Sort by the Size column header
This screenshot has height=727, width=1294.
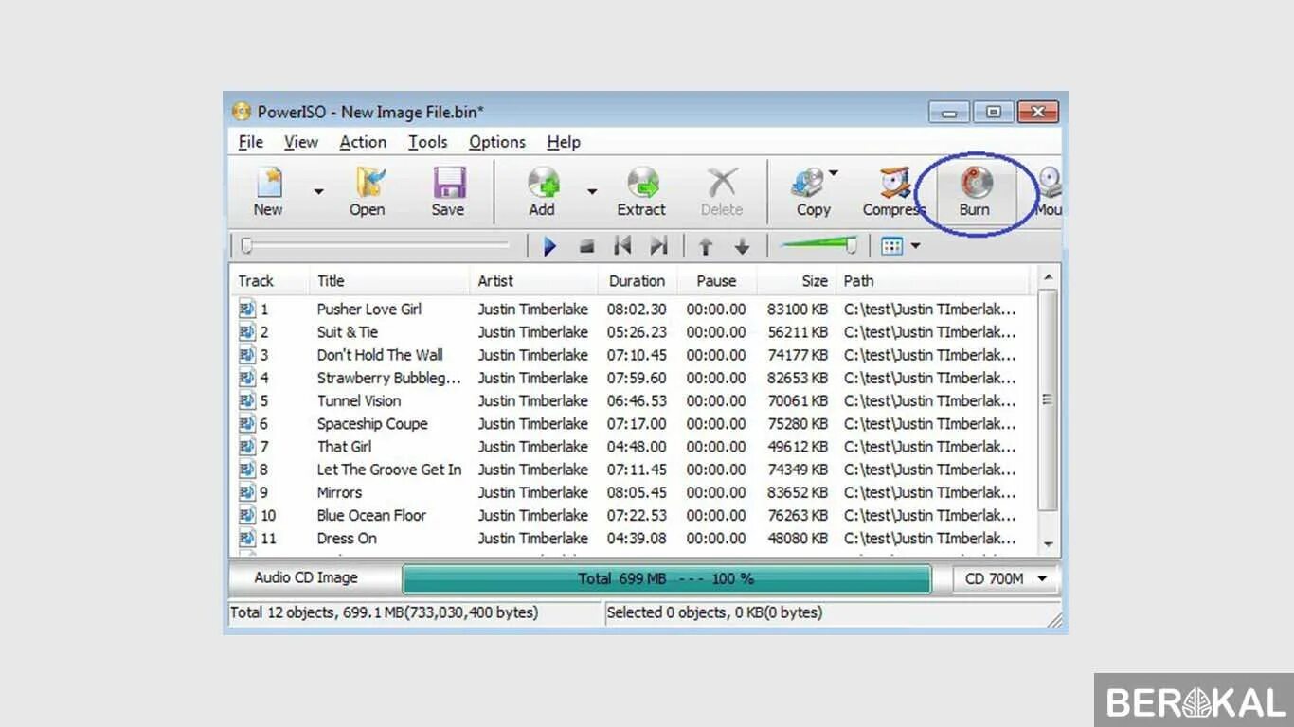pos(797,281)
